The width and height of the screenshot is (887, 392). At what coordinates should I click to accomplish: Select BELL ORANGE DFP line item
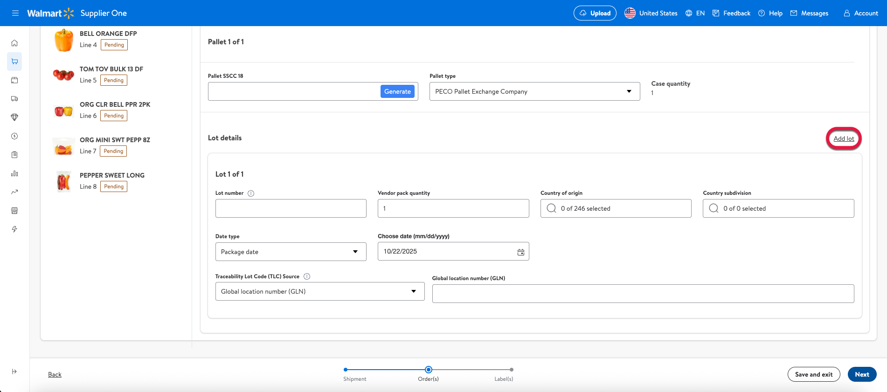click(x=108, y=34)
